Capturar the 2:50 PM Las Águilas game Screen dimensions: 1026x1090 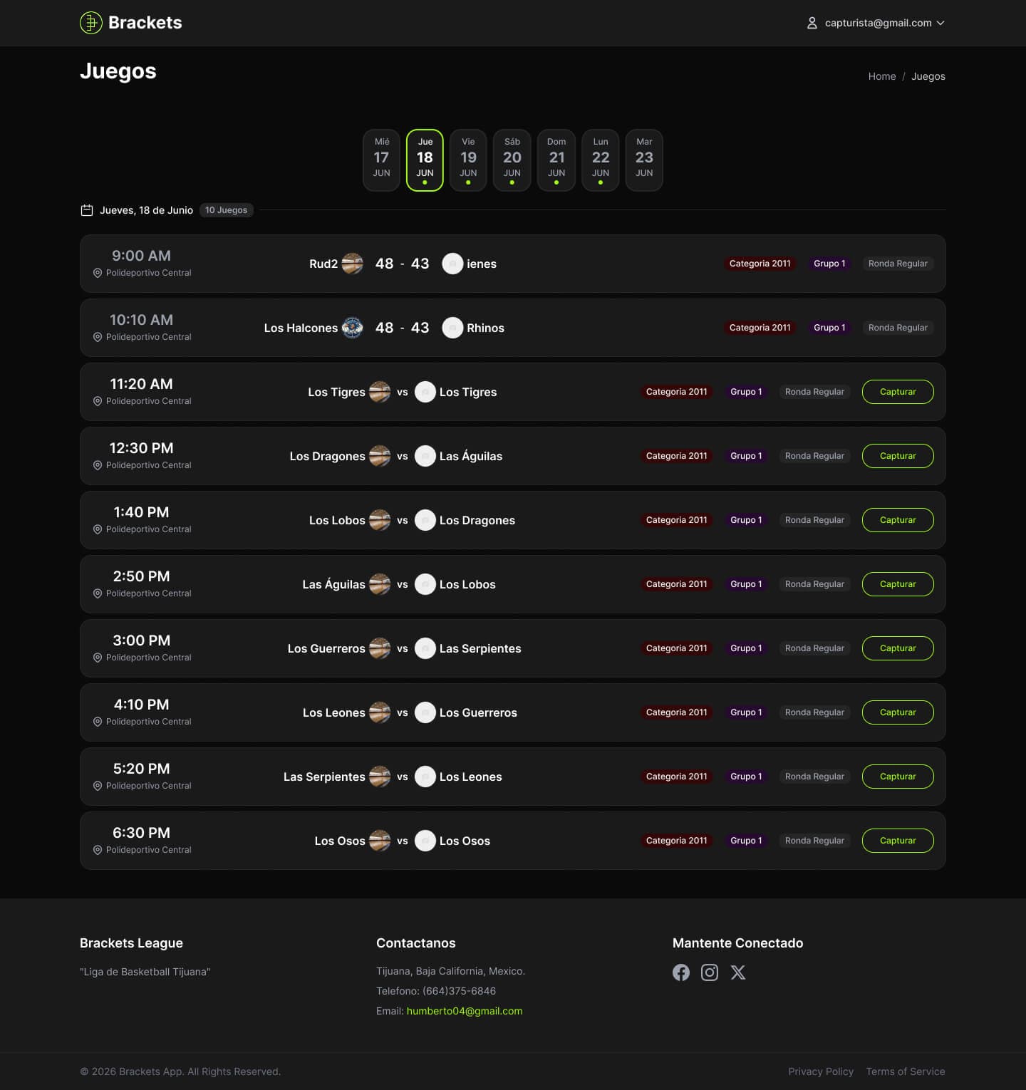click(898, 584)
